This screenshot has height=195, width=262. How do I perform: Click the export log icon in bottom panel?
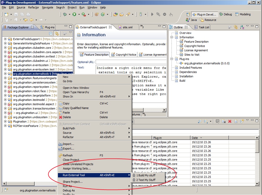click(242, 121)
